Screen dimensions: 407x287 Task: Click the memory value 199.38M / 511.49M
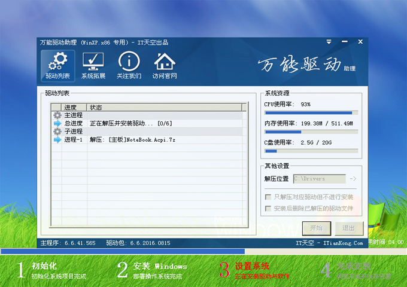coord(327,123)
